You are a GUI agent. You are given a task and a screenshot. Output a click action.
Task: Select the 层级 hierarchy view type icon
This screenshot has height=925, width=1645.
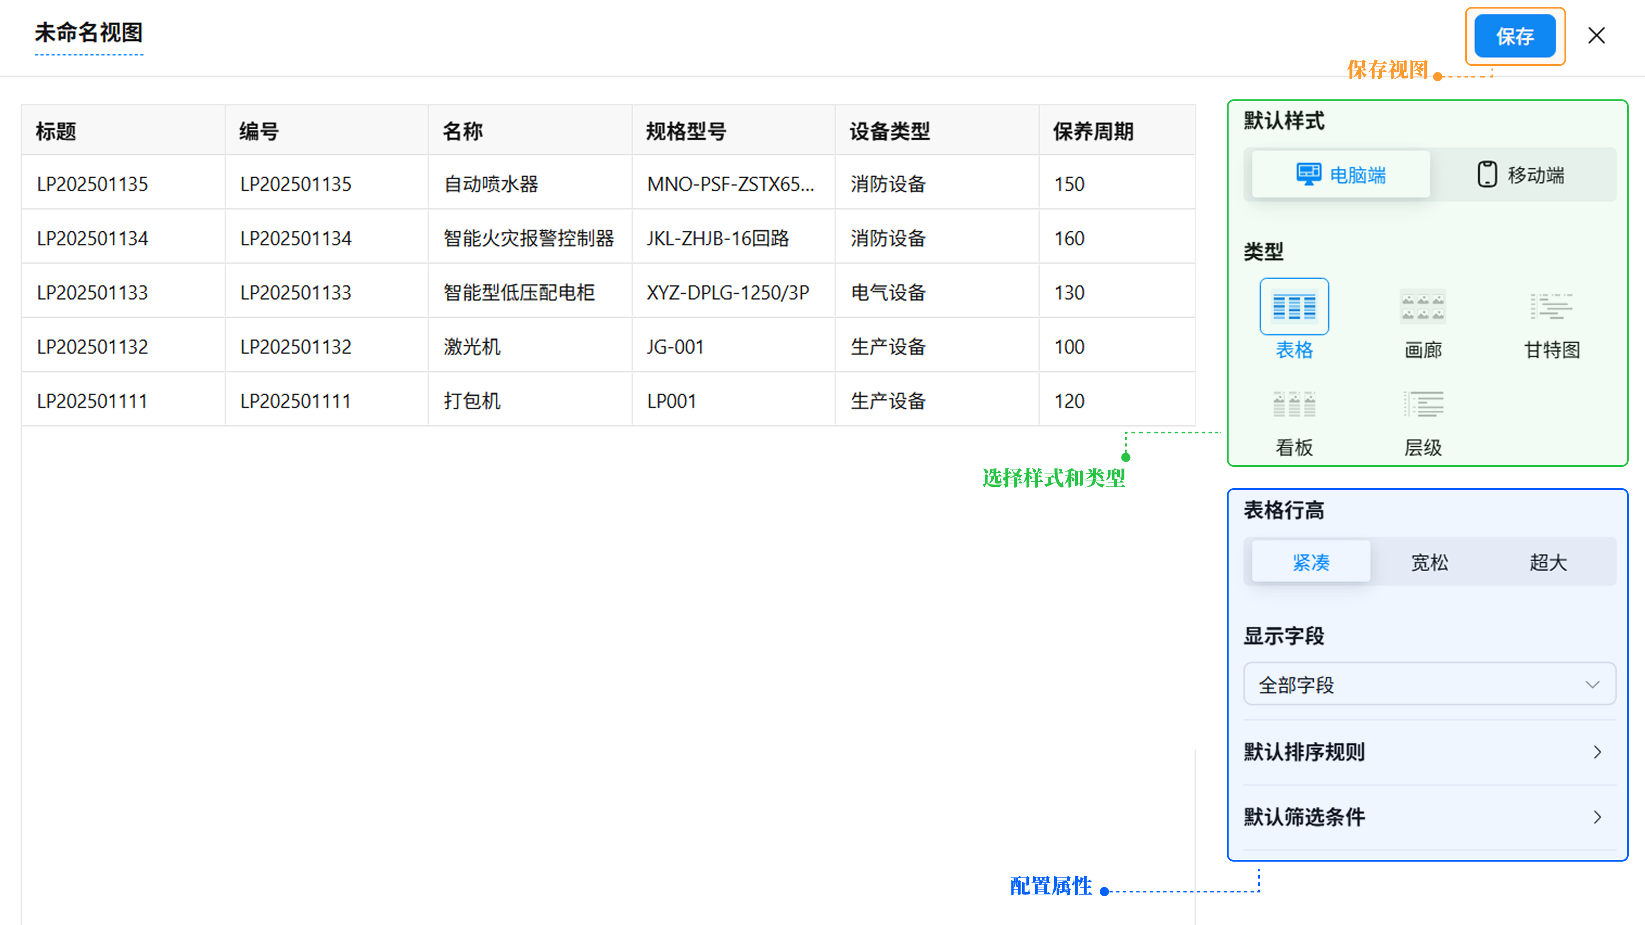point(1423,403)
